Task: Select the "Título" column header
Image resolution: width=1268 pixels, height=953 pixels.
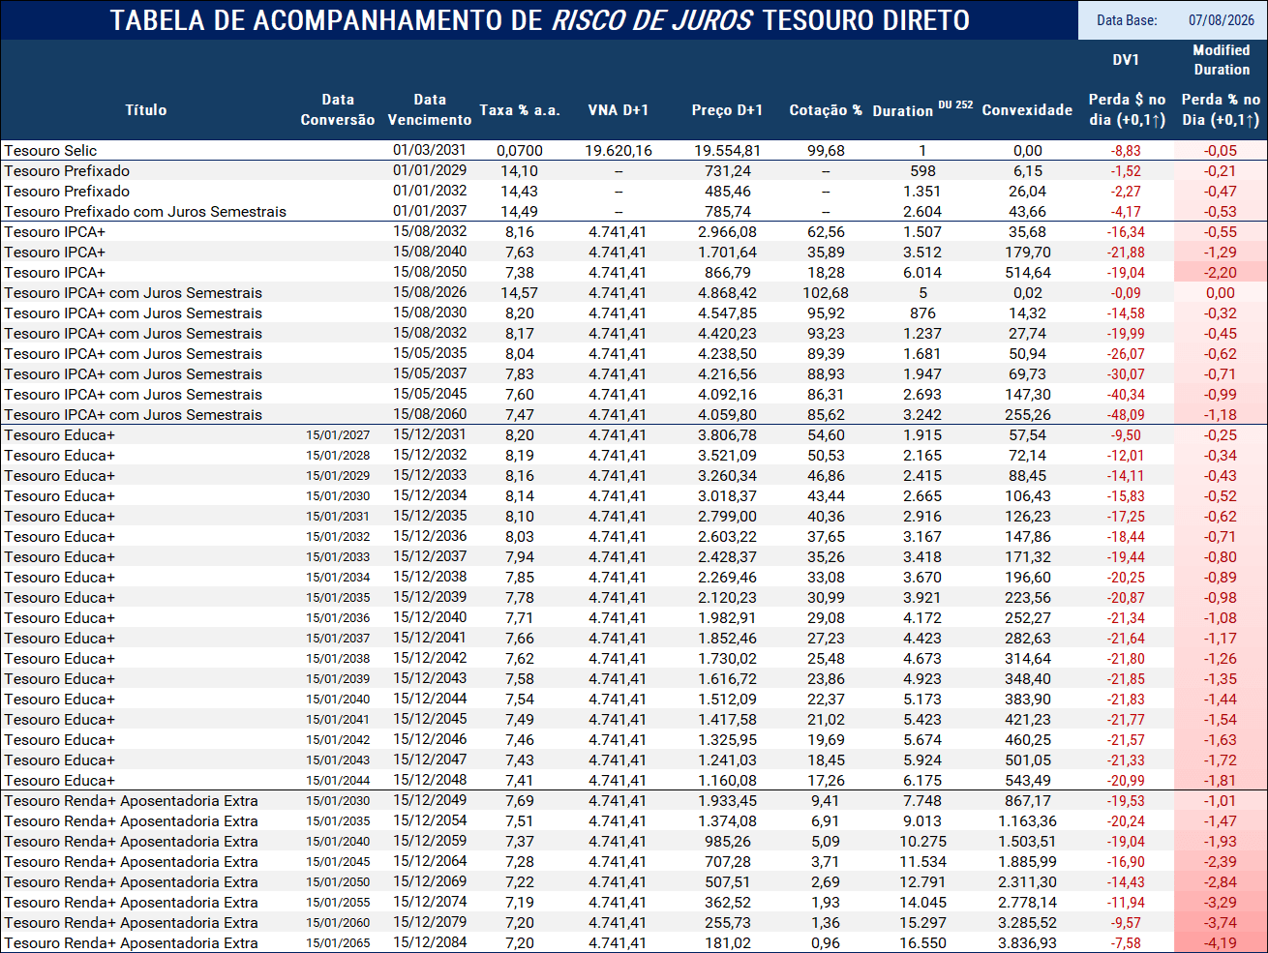Action: click(146, 110)
